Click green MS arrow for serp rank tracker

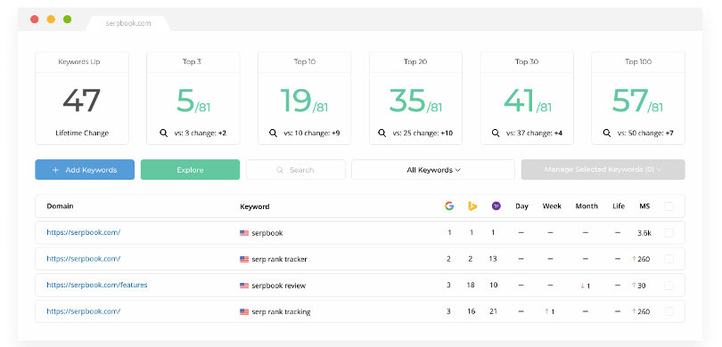[634, 259]
